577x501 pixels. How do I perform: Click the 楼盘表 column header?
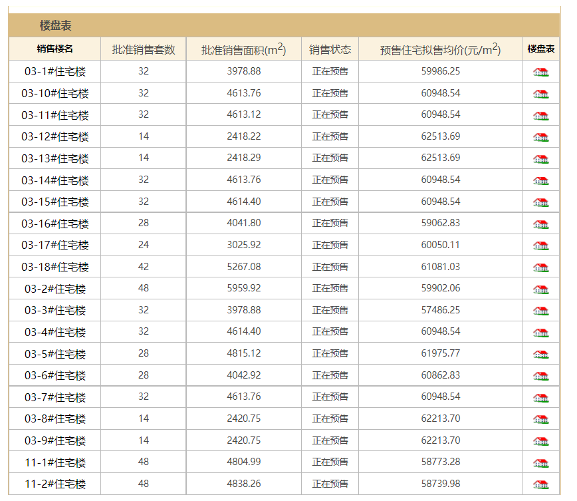pyautogui.click(x=540, y=49)
